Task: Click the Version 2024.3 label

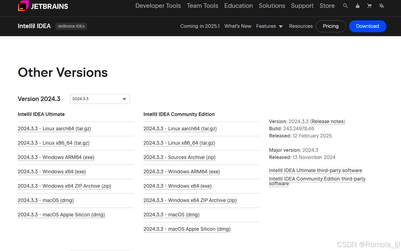Action: pyautogui.click(x=39, y=99)
